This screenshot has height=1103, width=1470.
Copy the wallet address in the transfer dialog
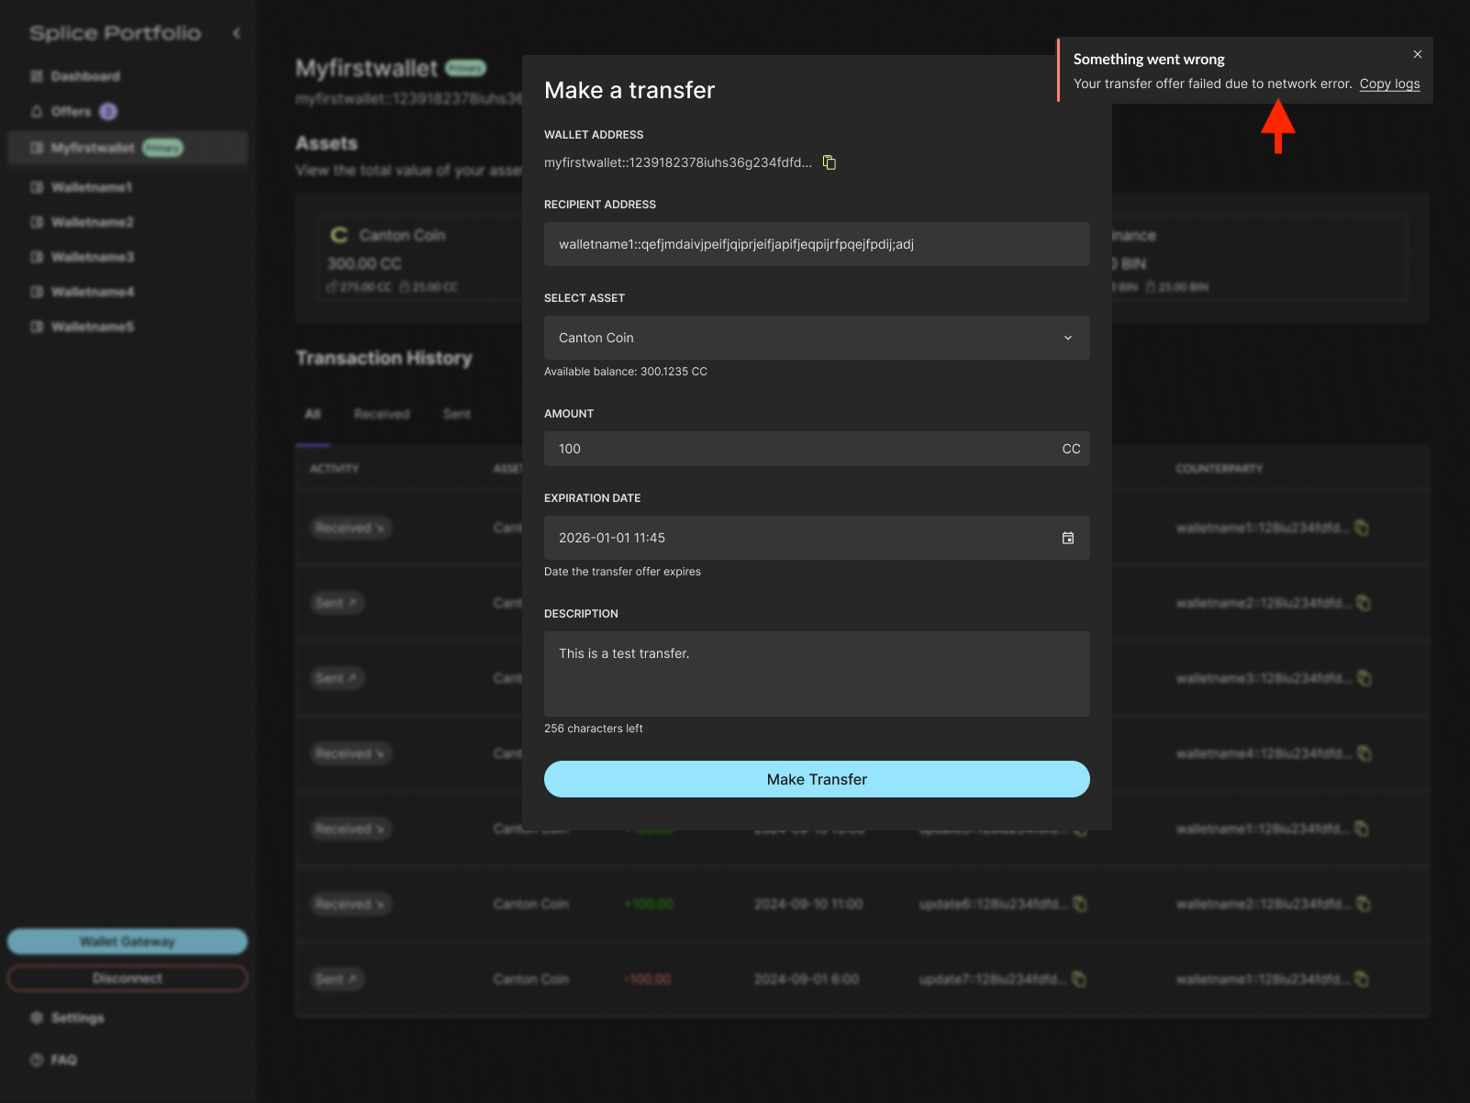point(830,162)
